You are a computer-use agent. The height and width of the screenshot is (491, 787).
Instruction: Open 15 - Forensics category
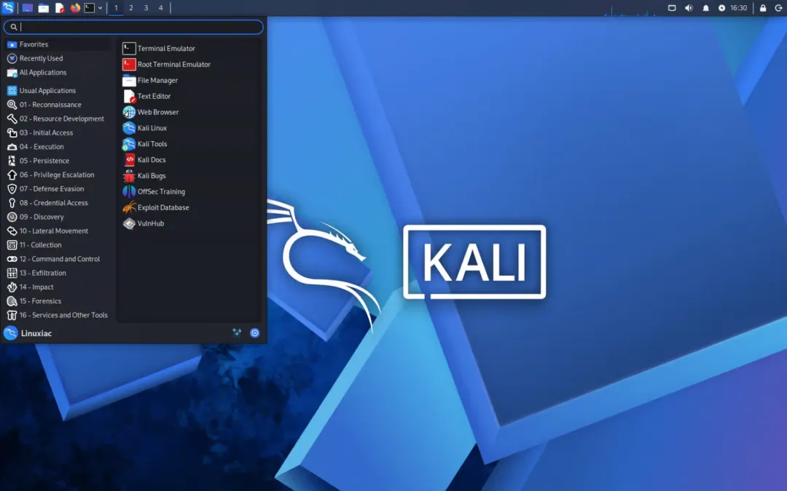click(58, 301)
